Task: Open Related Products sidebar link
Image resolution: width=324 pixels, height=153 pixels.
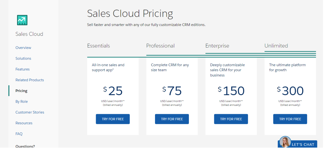Action: pyautogui.click(x=30, y=80)
